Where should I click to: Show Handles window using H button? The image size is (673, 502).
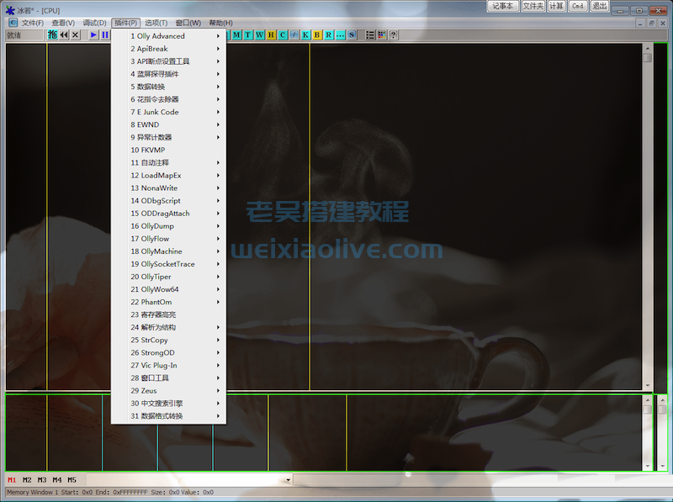point(271,35)
